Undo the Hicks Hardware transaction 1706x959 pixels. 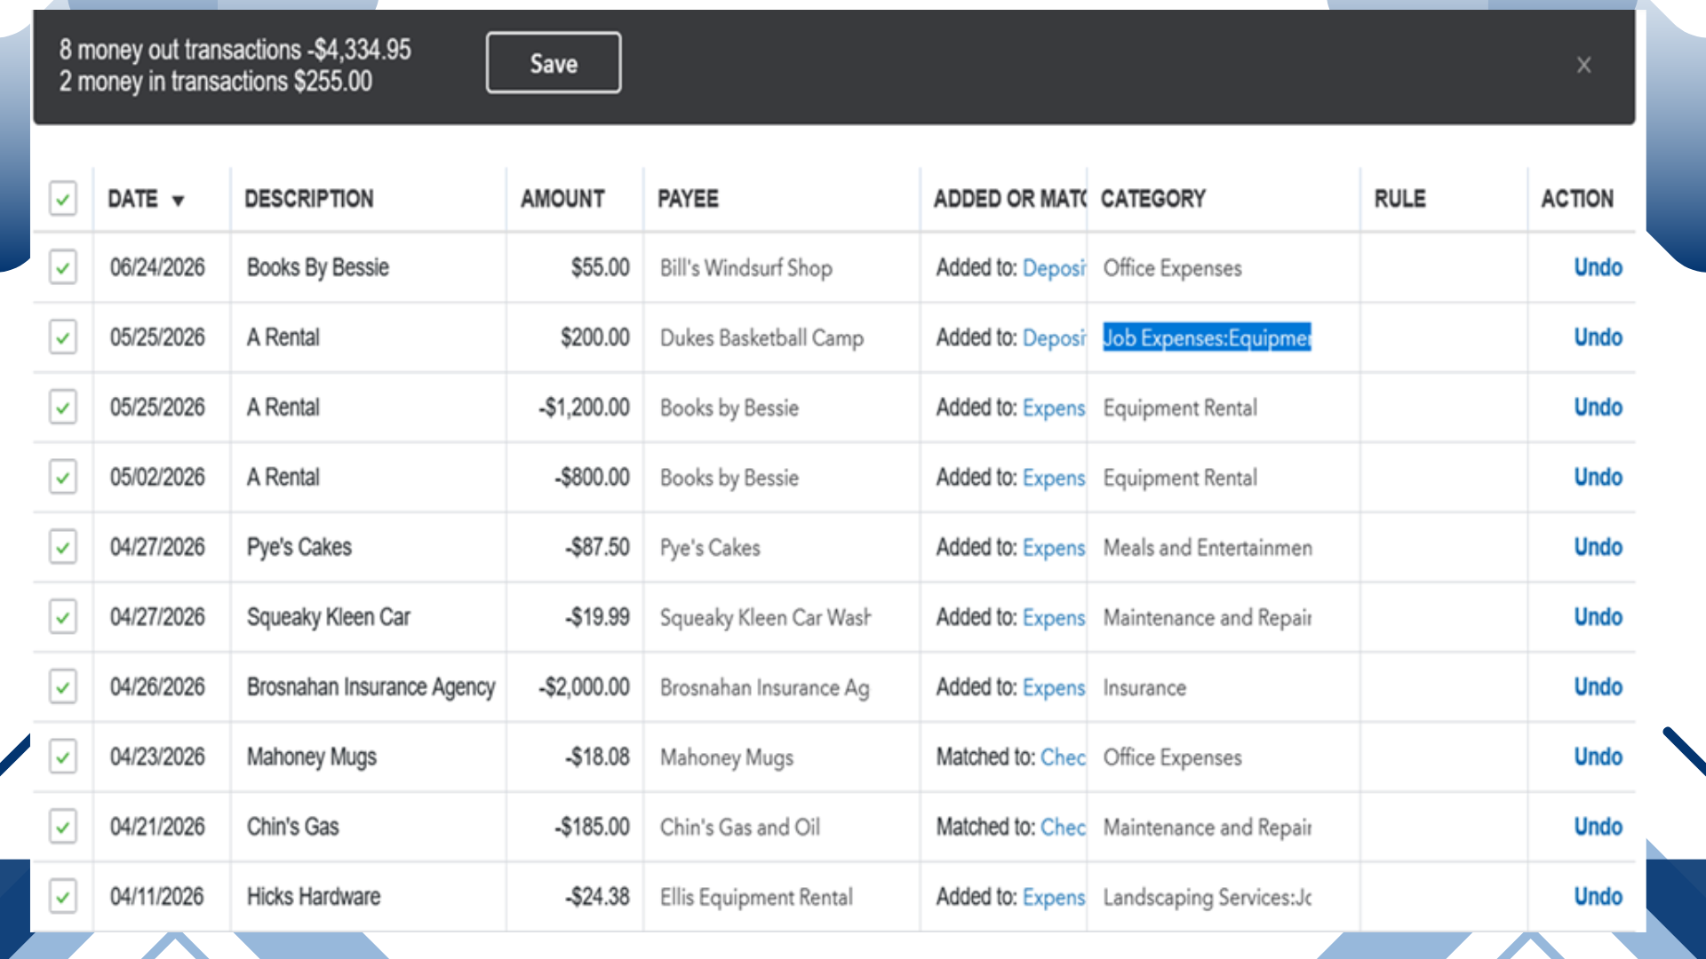[x=1598, y=896]
